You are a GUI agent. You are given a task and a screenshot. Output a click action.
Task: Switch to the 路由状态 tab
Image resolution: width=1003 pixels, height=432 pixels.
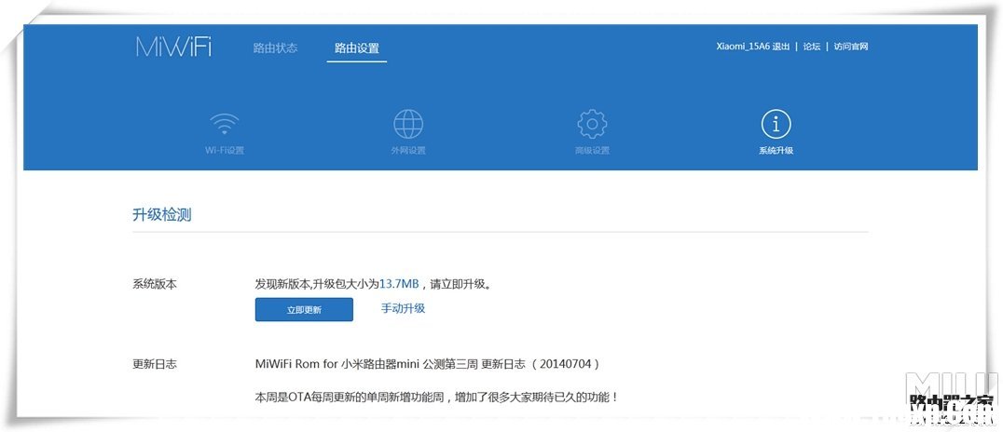(x=275, y=47)
